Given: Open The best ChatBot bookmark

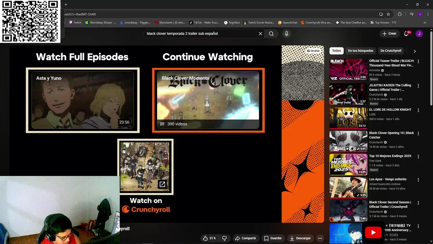Looking at the screenshot, I should tap(351, 23).
